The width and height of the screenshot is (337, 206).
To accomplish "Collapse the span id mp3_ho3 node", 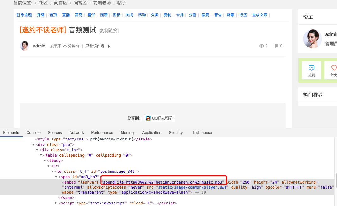I will click(56, 177).
